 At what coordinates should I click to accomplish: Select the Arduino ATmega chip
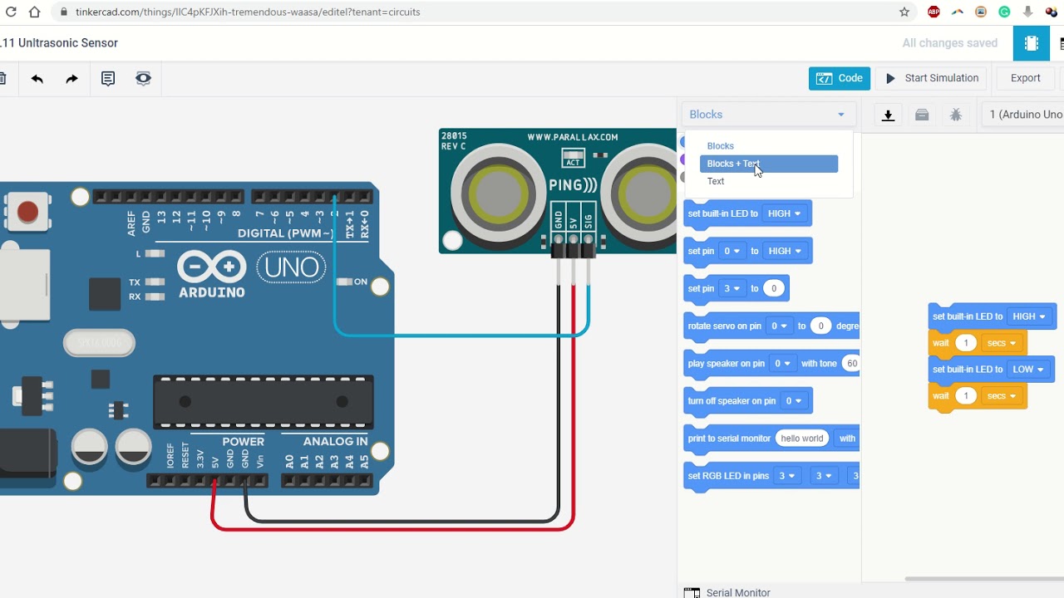point(264,401)
